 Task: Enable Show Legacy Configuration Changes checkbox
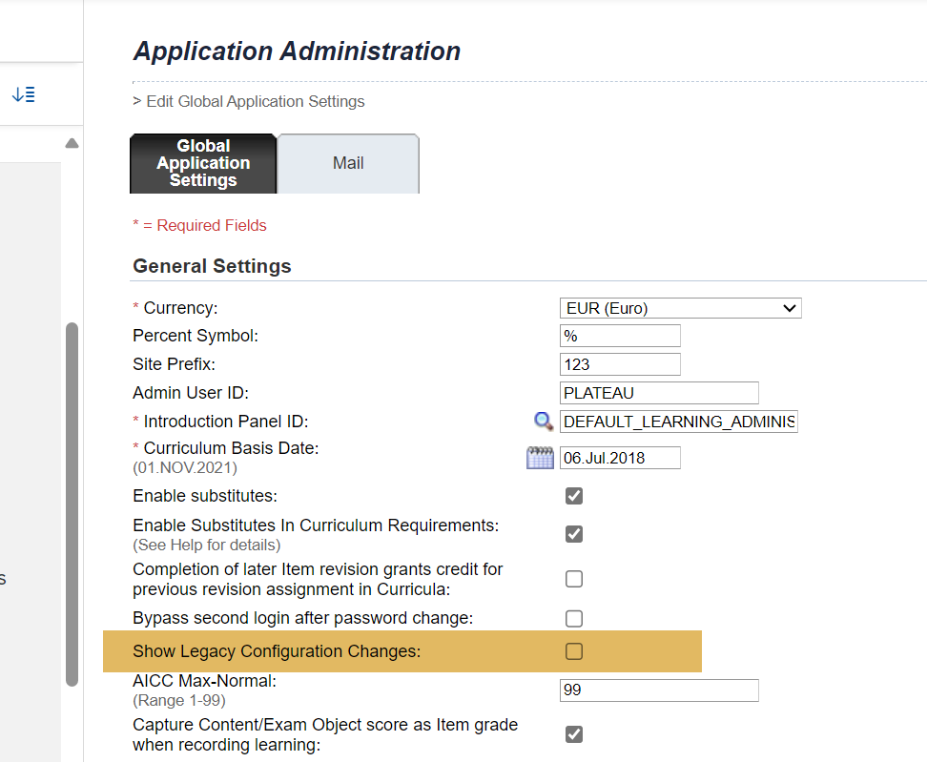[574, 650]
